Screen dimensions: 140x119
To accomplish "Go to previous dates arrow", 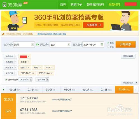I will (3, 90).
